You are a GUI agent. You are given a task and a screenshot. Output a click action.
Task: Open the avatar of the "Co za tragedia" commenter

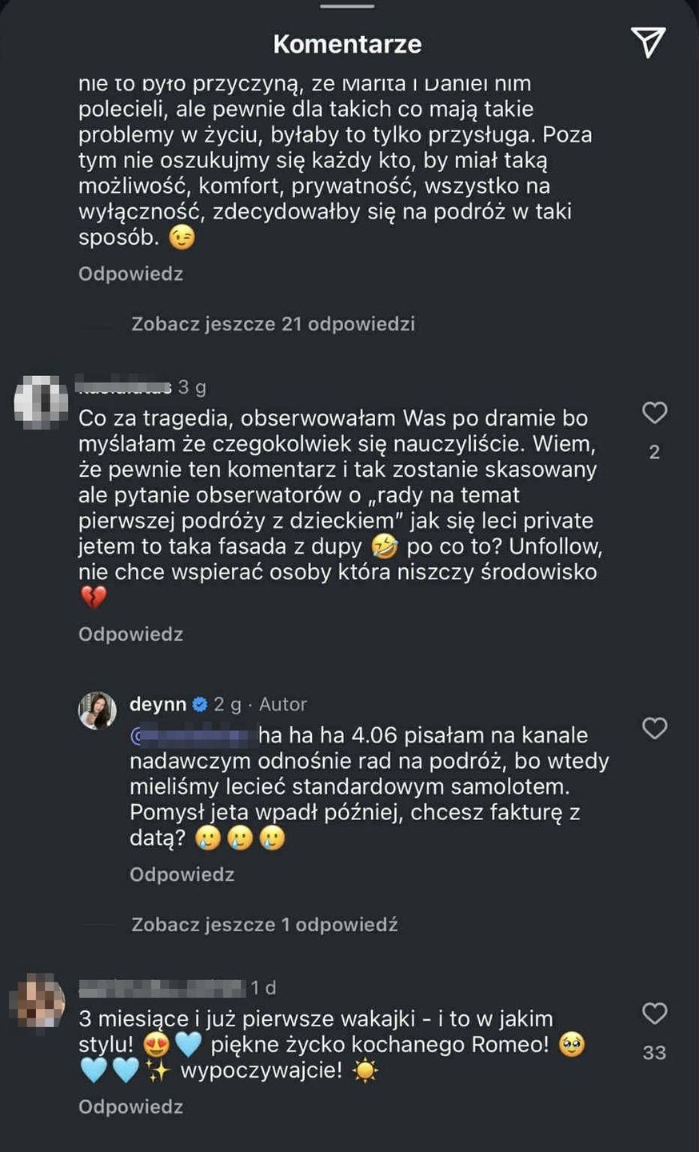point(41,401)
